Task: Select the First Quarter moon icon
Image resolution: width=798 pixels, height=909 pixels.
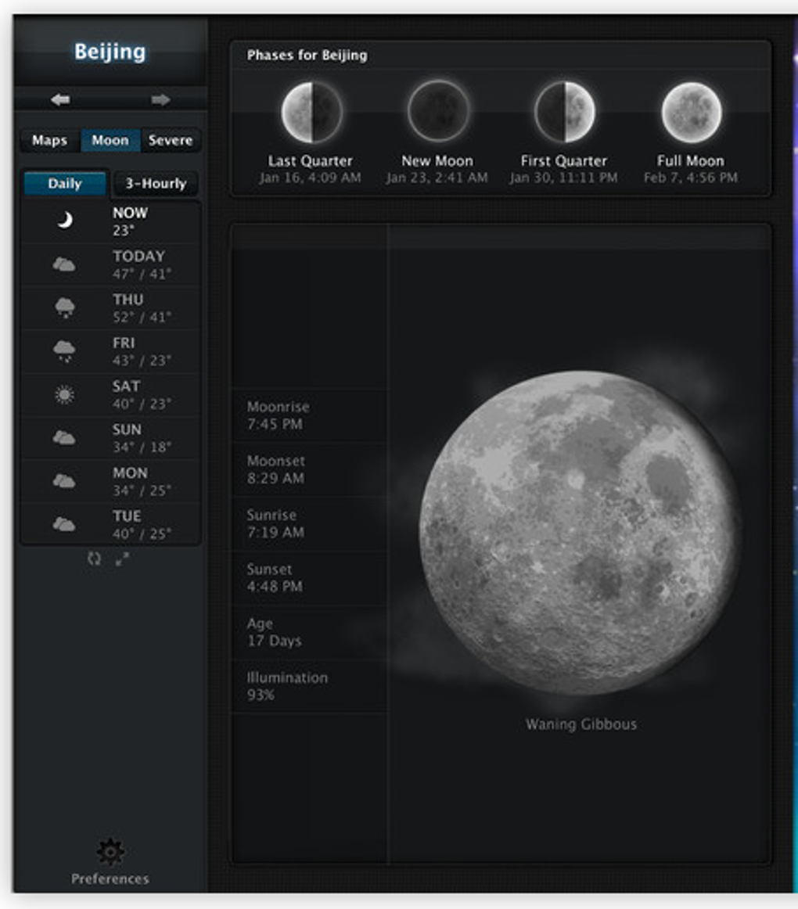Action: coord(564,112)
